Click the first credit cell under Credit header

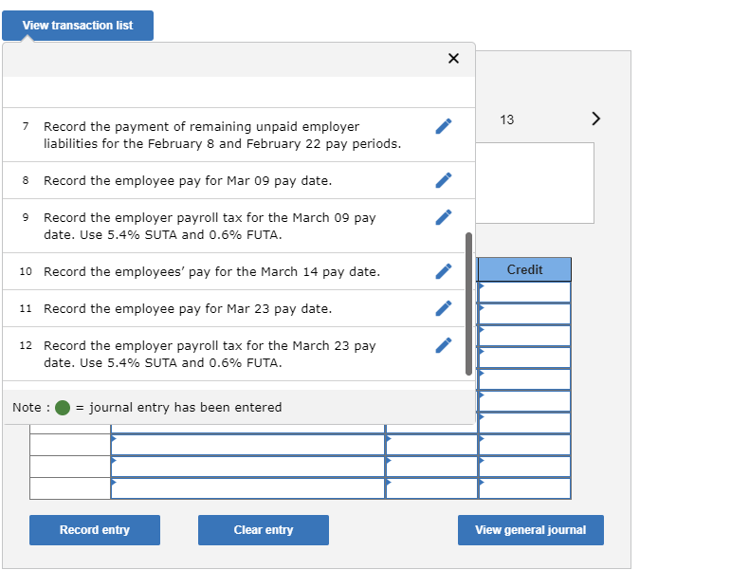click(x=525, y=292)
